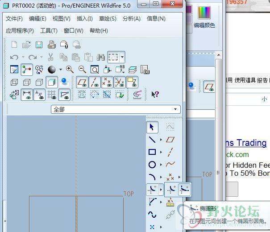
Task: Expand the Fillet tool flyout arrow
Action: tap(161, 190)
